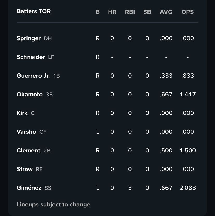The width and height of the screenshot is (215, 216).
Task: View Kirk's player details
Action: [22, 113]
